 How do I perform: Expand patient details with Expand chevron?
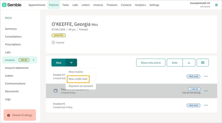[x=53, y=42]
